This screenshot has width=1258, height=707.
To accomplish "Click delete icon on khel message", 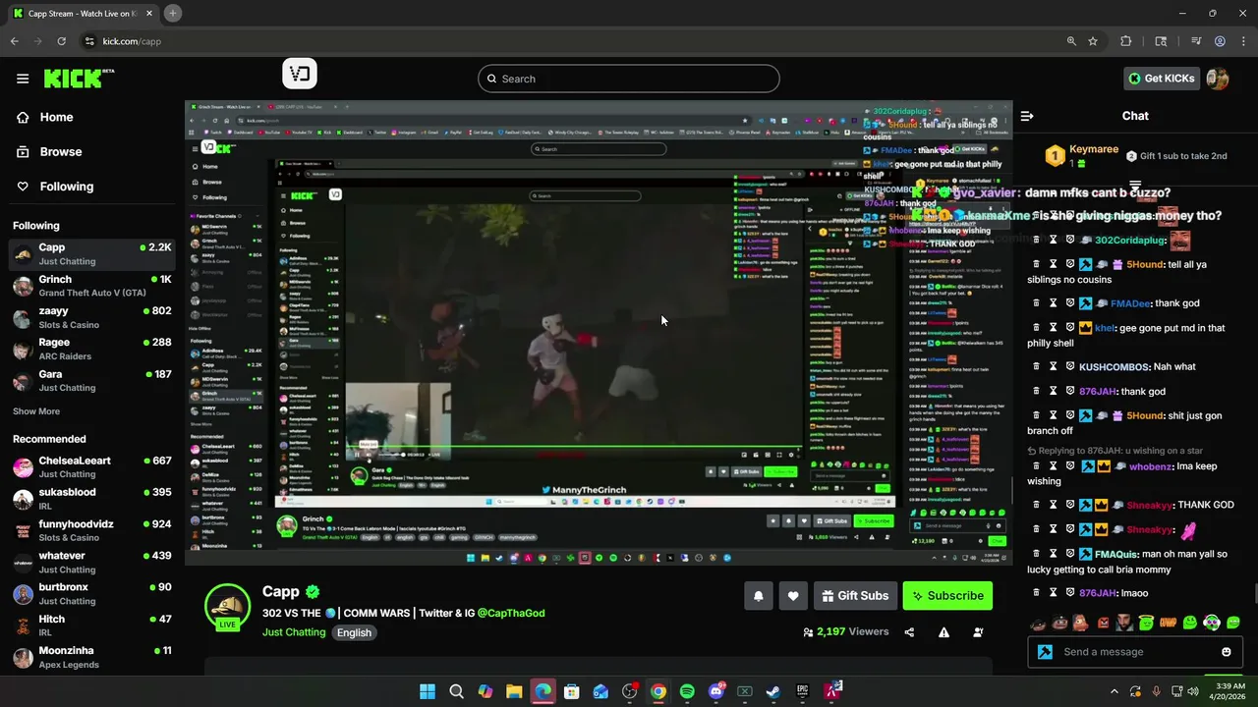I will coord(1035,328).
